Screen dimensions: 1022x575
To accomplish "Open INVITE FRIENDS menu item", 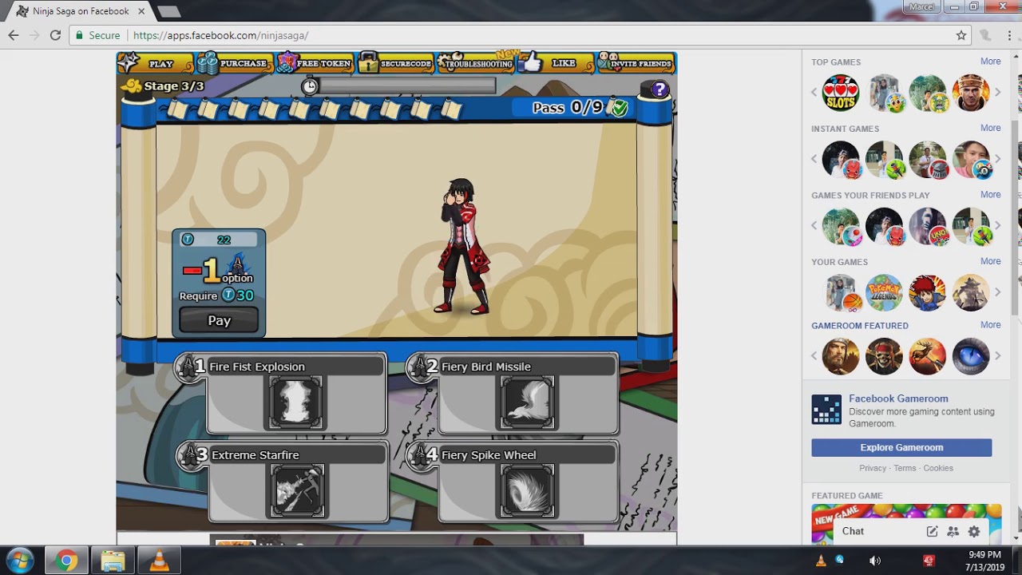I will click(x=636, y=63).
